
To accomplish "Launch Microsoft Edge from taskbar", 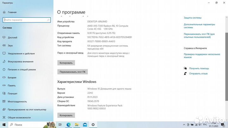I will pos(68,125).
